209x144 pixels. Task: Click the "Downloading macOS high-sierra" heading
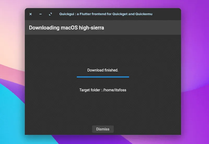pos(66,28)
